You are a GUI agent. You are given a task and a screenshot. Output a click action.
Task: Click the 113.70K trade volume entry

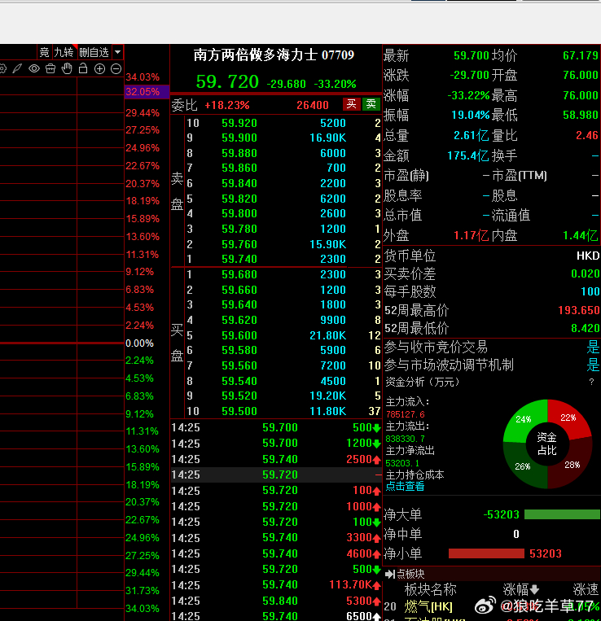click(x=350, y=584)
